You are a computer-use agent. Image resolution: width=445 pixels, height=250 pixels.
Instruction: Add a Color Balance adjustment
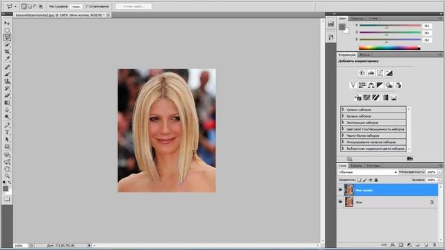point(371,85)
